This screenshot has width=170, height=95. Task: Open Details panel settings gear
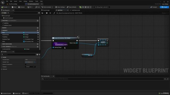click(x=39, y=55)
